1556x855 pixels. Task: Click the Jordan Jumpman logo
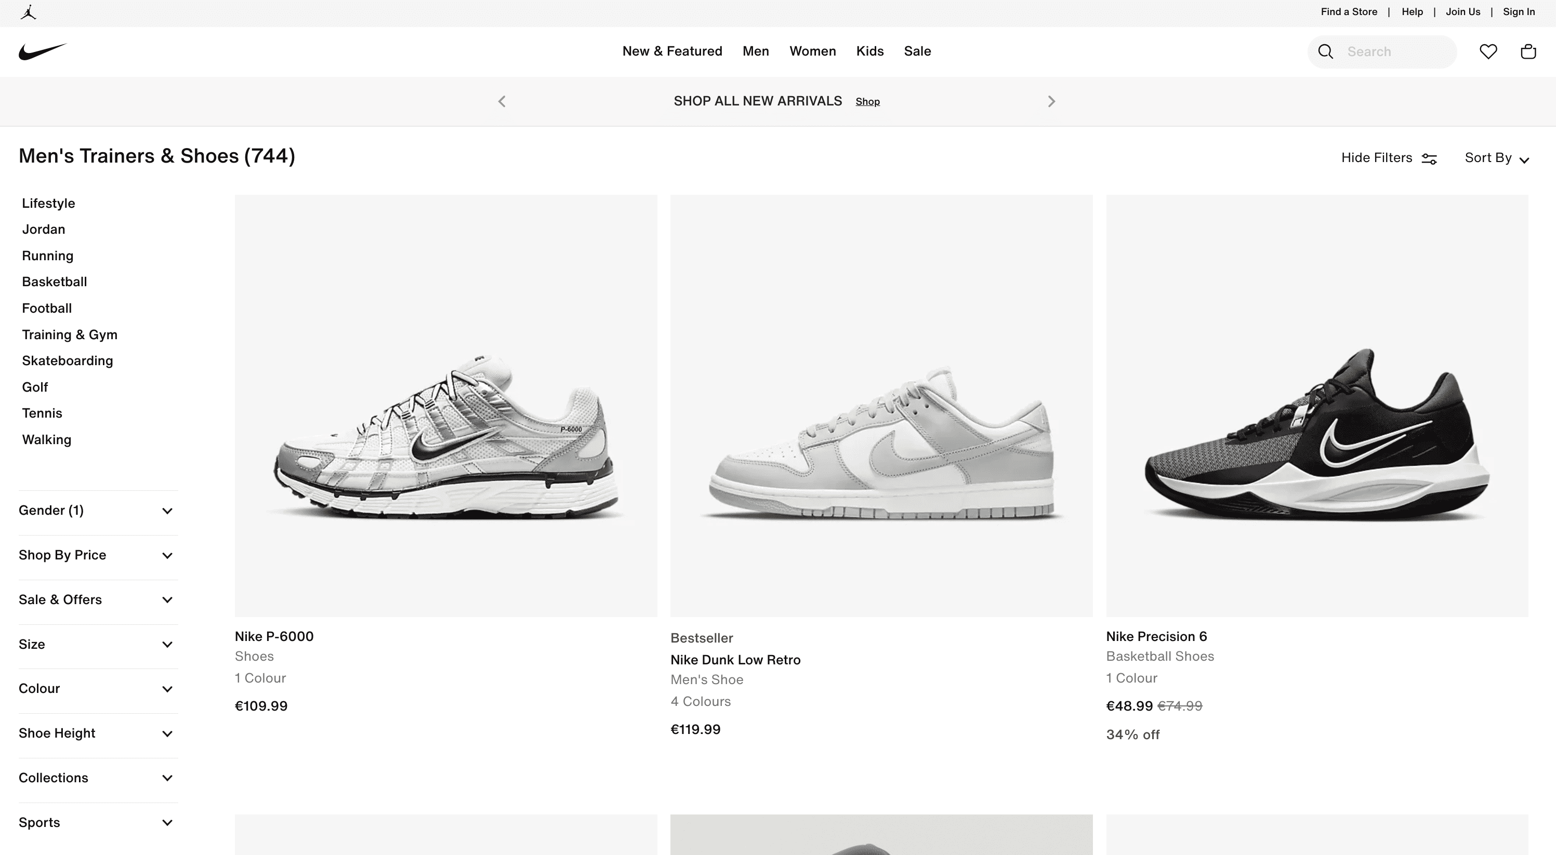point(29,12)
